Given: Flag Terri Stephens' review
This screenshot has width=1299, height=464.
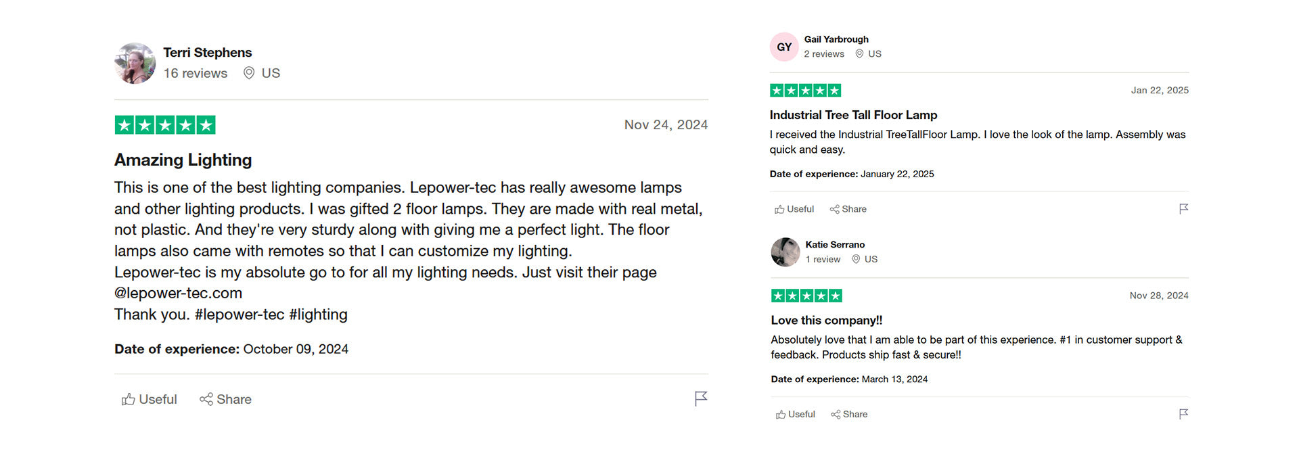Looking at the screenshot, I should click(x=701, y=398).
